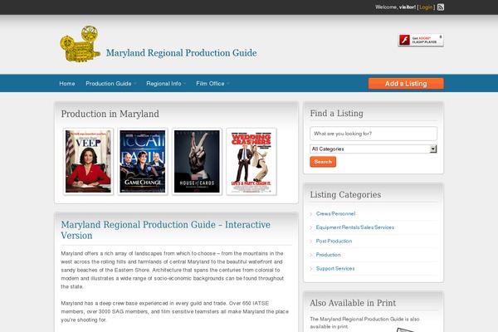Open the House of Cards poster thumbnail
Viewport: 498px width, 332px height.
(197, 161)
